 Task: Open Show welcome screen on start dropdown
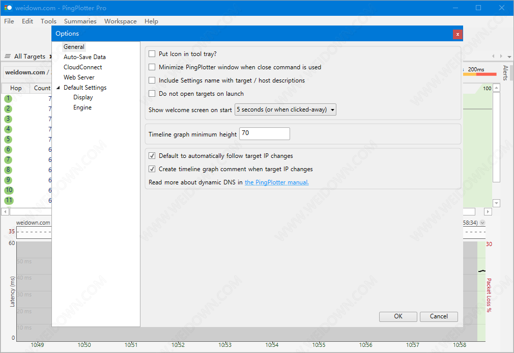(285, 110)
